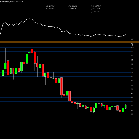Click the 92 price axis label
The image size is (139, 139).
[x=132, y=56]
